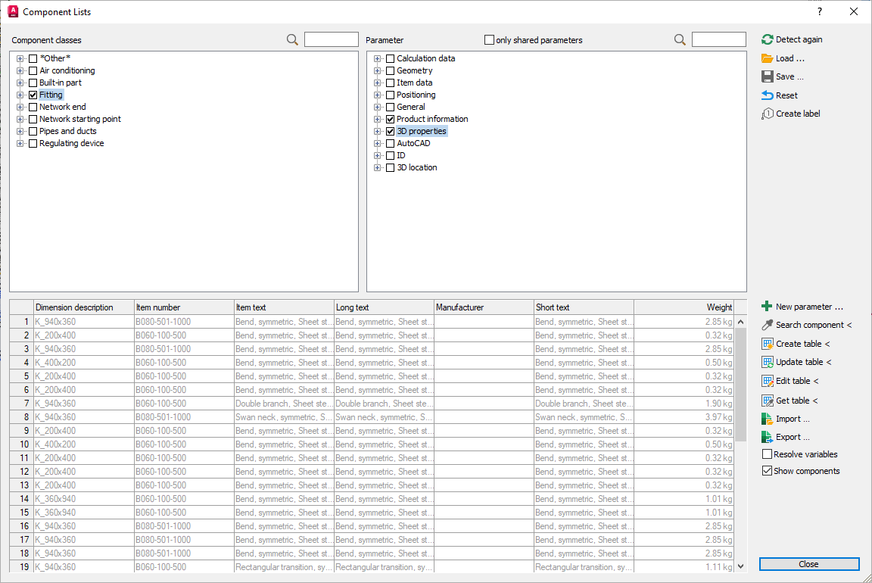Focus the Component classes search field
This screenshot has width=872, height=583.
click(x=332, y=39)
